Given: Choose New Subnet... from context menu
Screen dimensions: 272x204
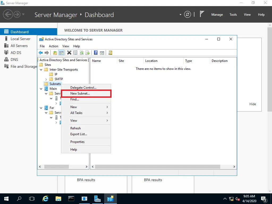Looking at the screenshot, I should (86, 93).
